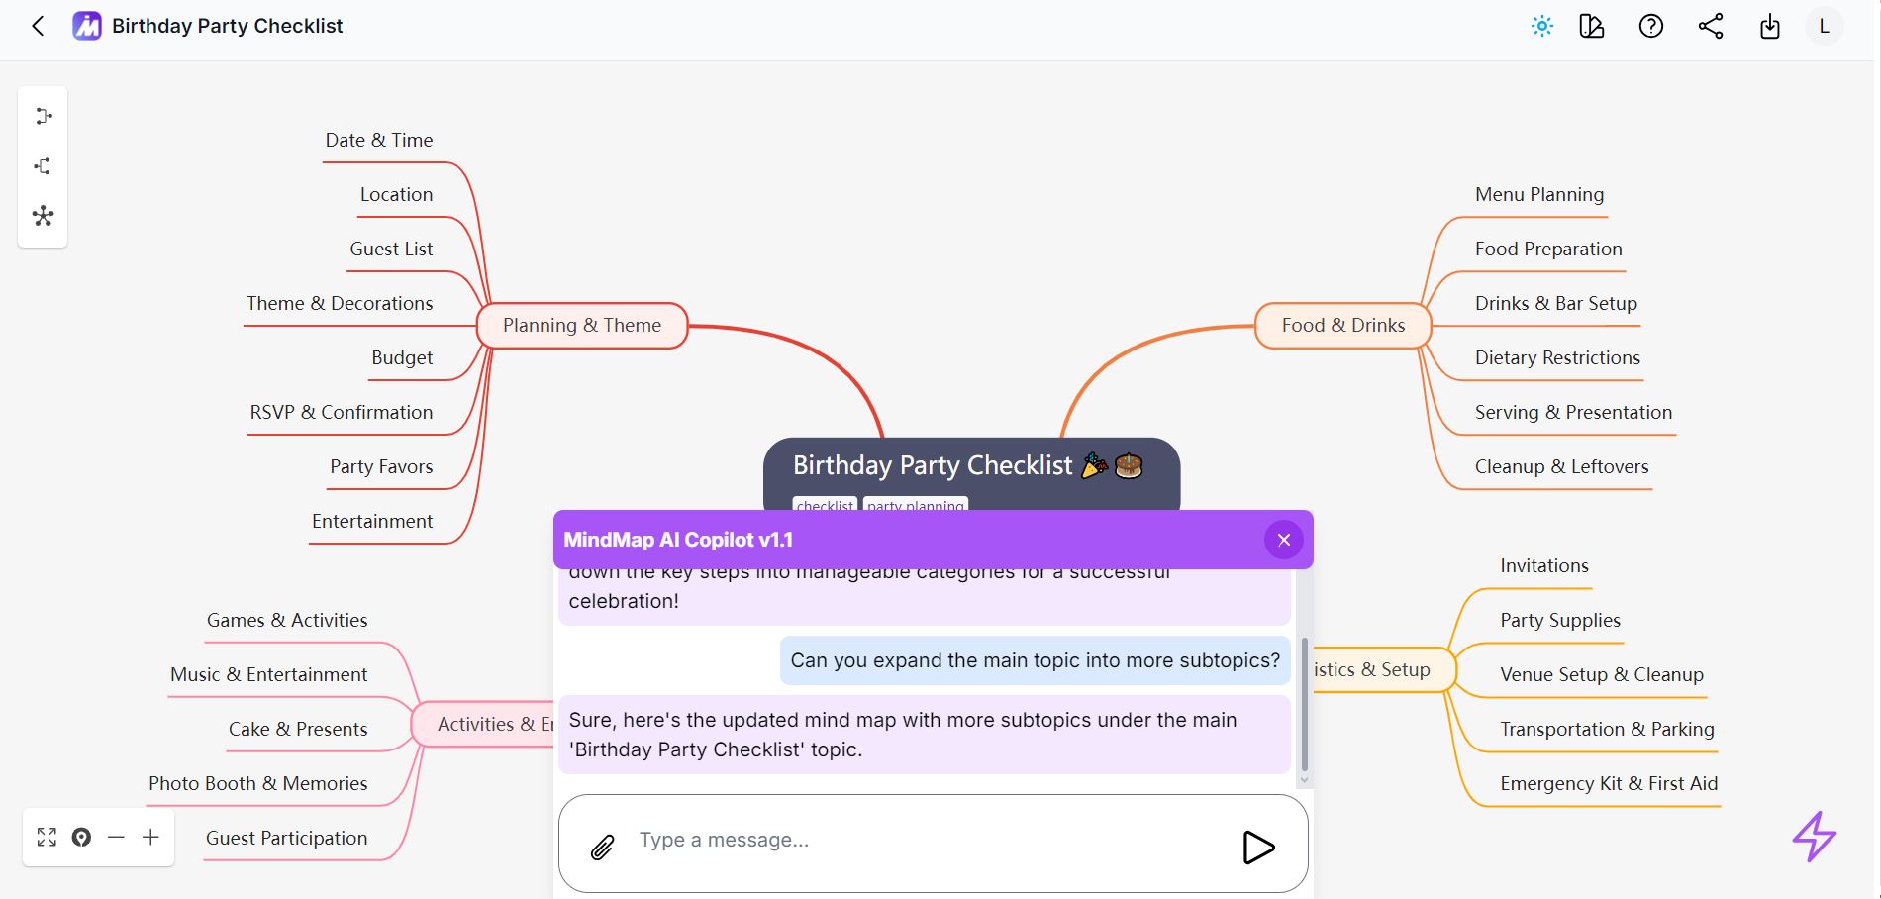Attach a file with paperclip icon
1881x899 pixels.
[x=602, y=847]
